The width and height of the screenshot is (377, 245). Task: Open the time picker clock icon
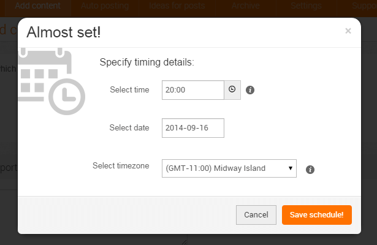[x=232, y=90]
